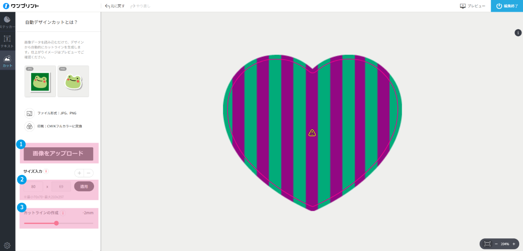523x251 pixels.
Task: Select the テキスト text tool
Action: click(x=8, y=41)
